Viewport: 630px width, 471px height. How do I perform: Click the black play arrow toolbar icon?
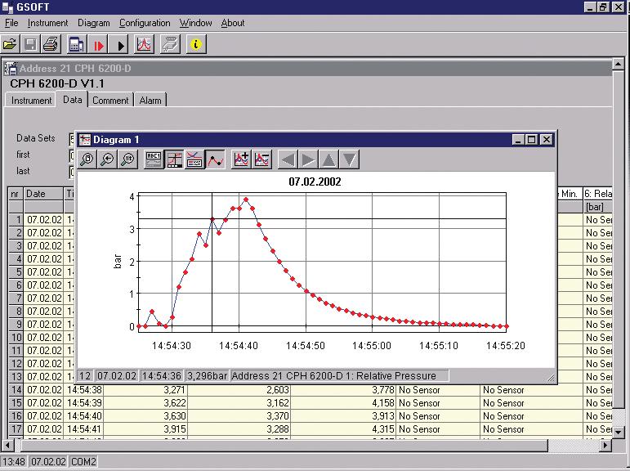(x=119, y=44)
